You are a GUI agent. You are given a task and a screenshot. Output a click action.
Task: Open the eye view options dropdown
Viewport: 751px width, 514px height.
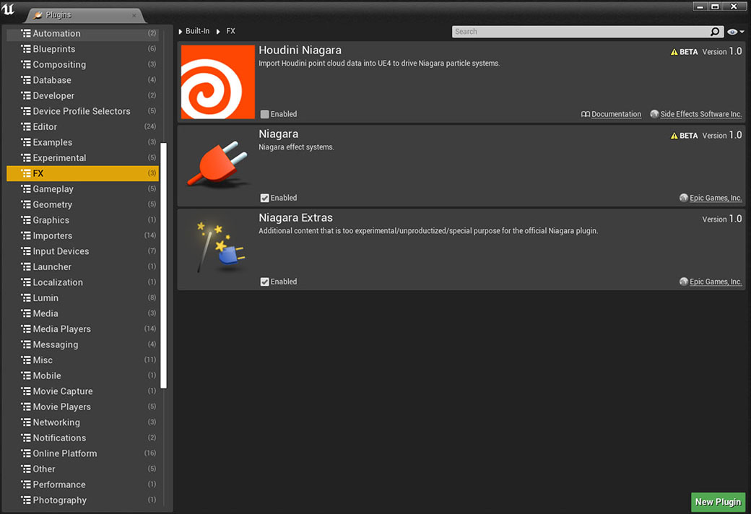[735, 32]
